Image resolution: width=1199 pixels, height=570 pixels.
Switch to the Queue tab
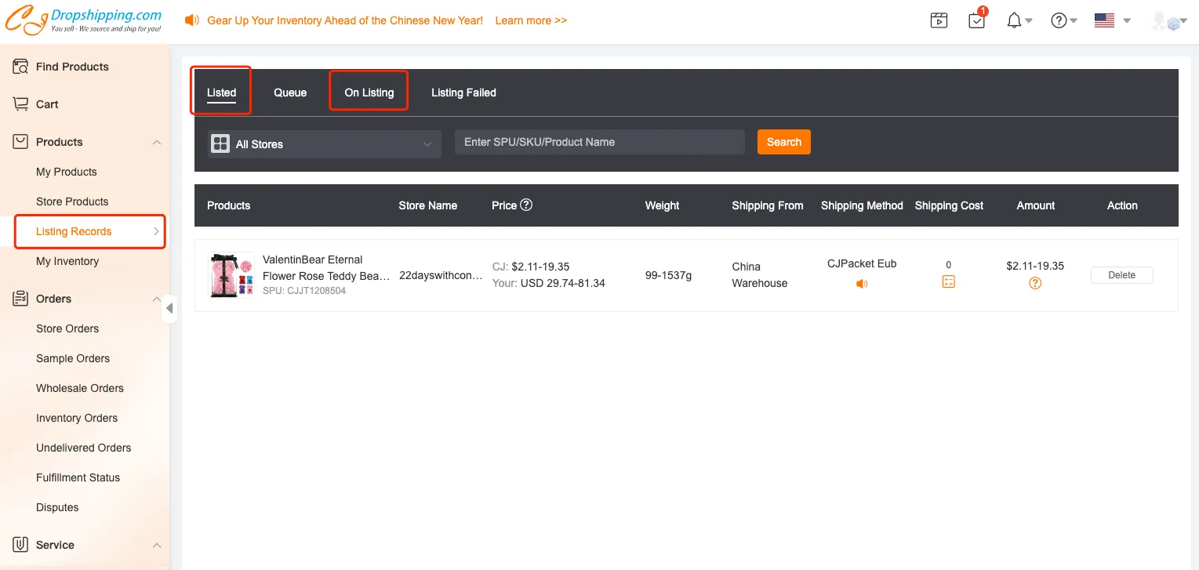[290, 93]
